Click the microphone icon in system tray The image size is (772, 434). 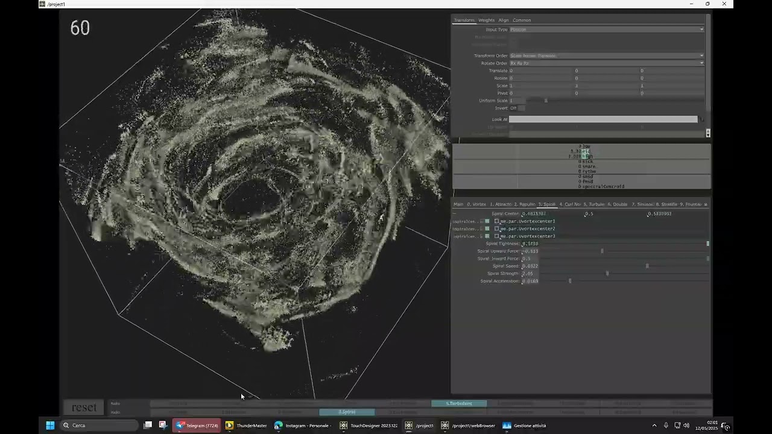(666, 426)
